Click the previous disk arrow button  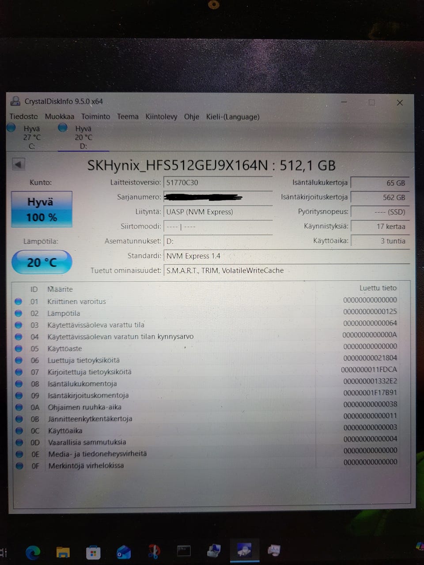pos(18,164)
